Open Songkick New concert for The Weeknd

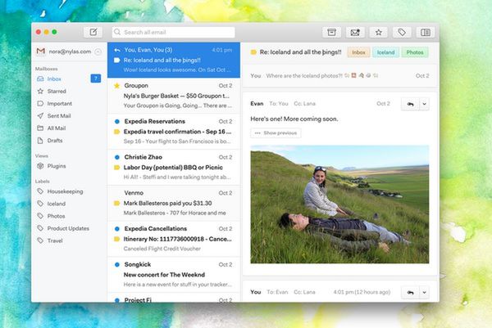pos(174,275)
